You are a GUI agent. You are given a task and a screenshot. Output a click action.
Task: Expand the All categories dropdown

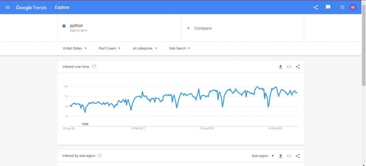(145, 48)
